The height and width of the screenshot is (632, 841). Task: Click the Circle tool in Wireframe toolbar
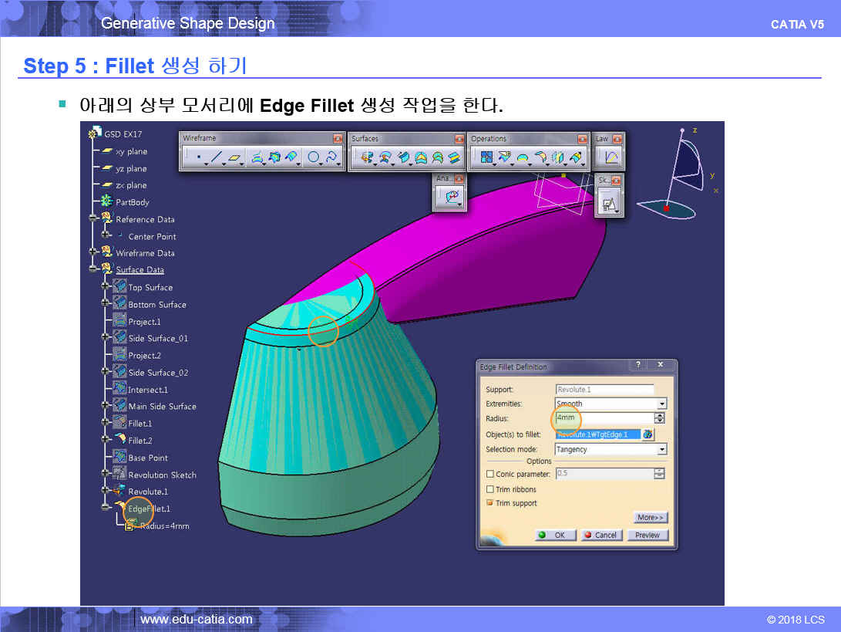313,157
